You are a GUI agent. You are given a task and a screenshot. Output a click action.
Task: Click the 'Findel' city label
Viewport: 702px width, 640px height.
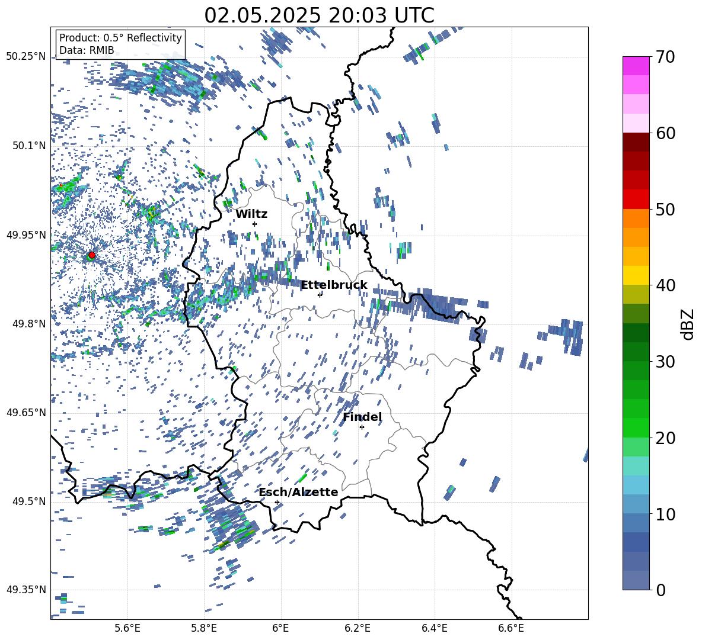[x=362, y=417]
